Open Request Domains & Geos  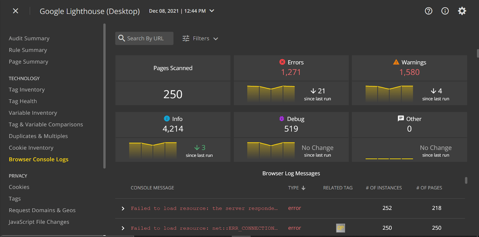coord(42,210)
